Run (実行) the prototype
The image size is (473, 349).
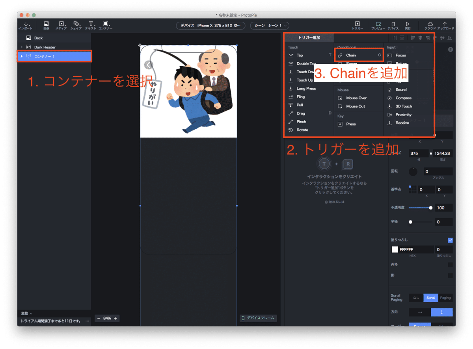pyautogui.click(x=408, y=26)
